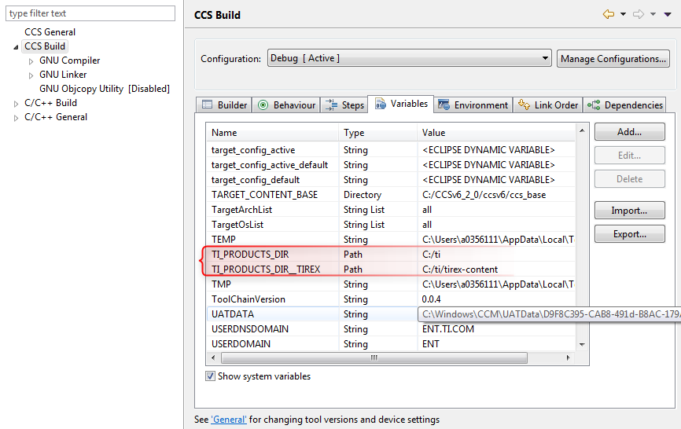Select the target_config_active row
Image resolution: width=681 pixels, height=429 pixels.
coord(391,149)
